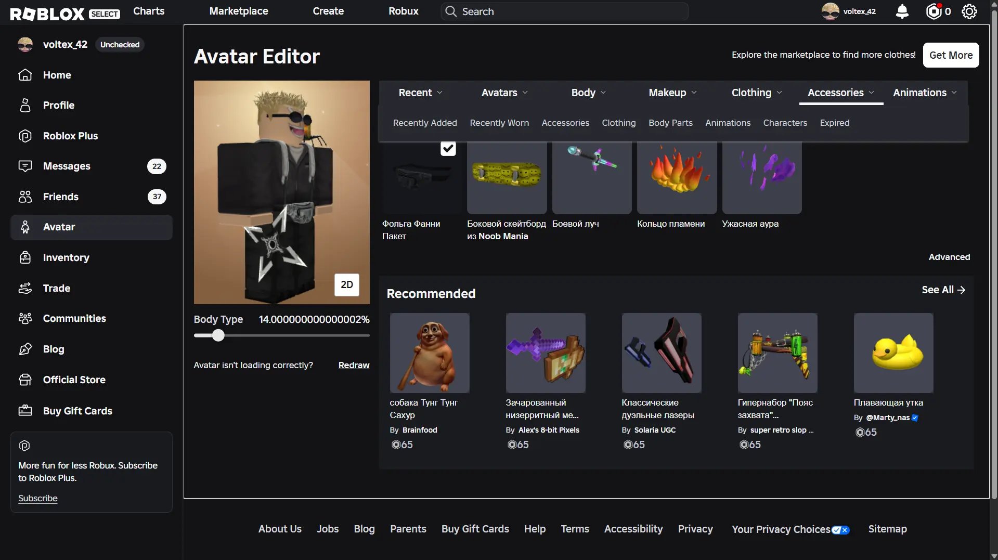Toggle avatar preview to 2D
The height and width of the screenshot is (560, 998).
coord(346,284)
